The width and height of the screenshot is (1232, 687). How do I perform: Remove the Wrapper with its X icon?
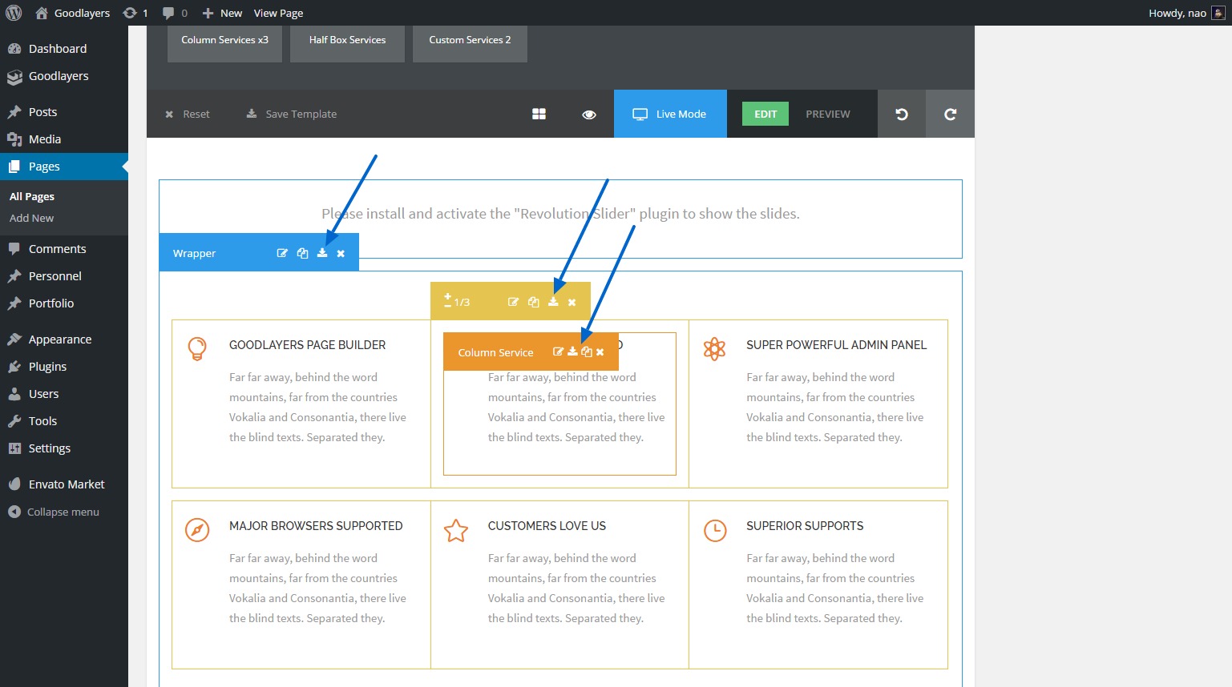pos(341,254)
